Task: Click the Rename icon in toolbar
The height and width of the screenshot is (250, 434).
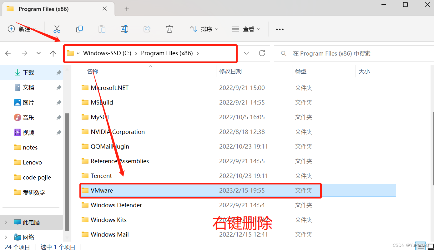Action: [124, 29]
